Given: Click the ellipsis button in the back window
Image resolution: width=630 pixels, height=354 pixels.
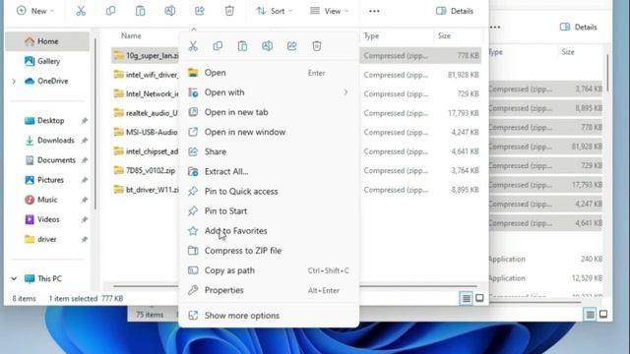Looking at the screenshot, I should coord(495,27).
